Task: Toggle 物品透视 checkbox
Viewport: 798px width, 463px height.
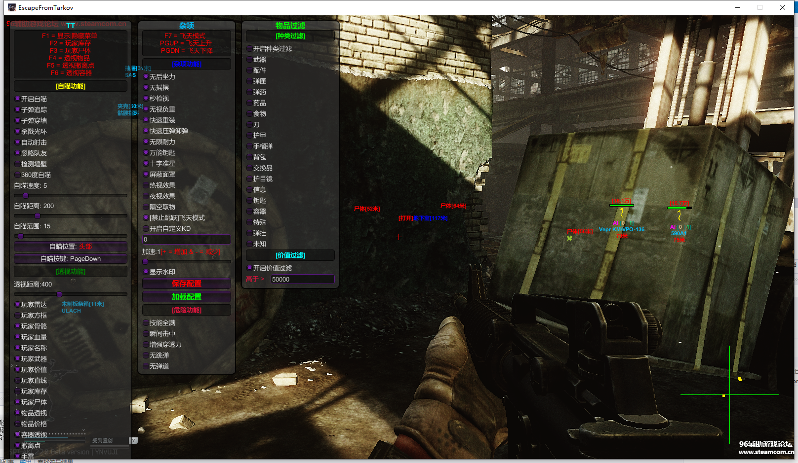Action: tap(18, 413)
